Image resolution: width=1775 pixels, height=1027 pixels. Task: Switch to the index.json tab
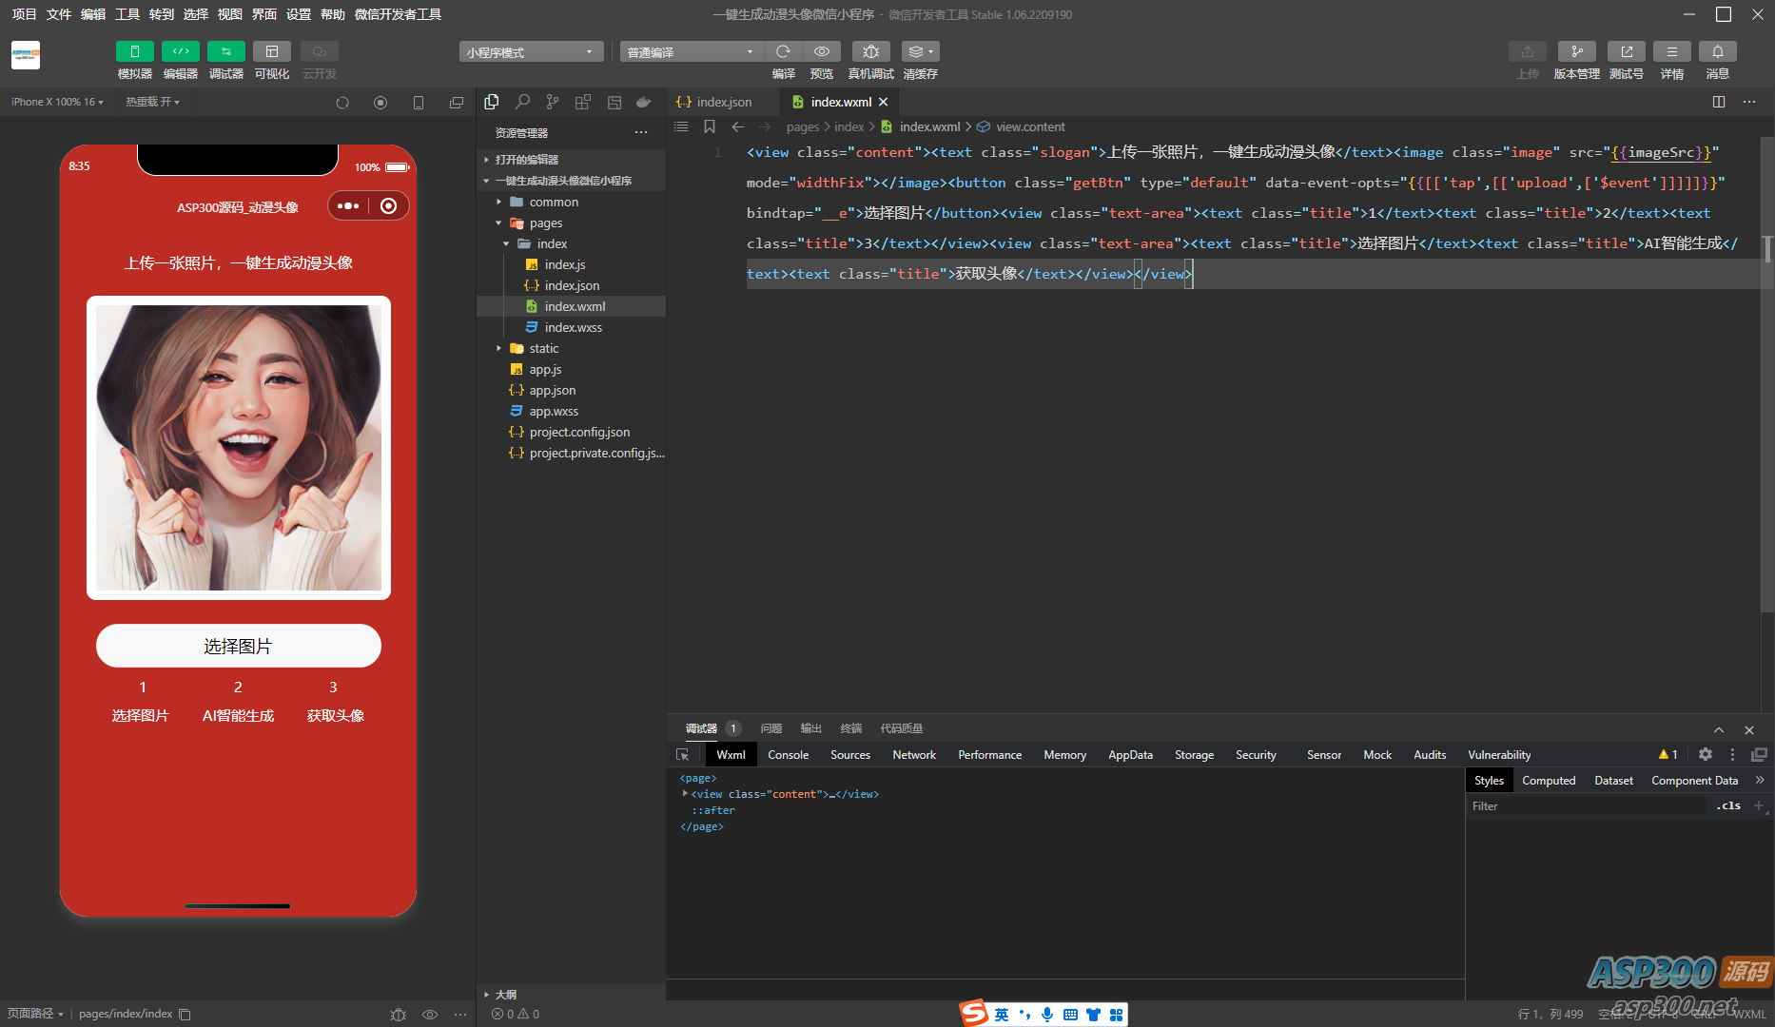tap(722, 102)
